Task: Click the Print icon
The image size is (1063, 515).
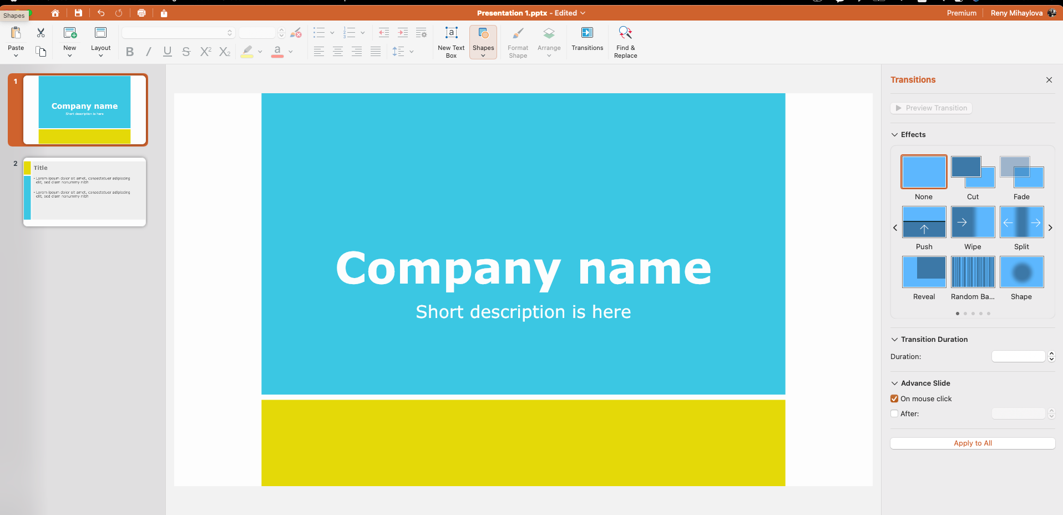Action: [x=141, y=13]
